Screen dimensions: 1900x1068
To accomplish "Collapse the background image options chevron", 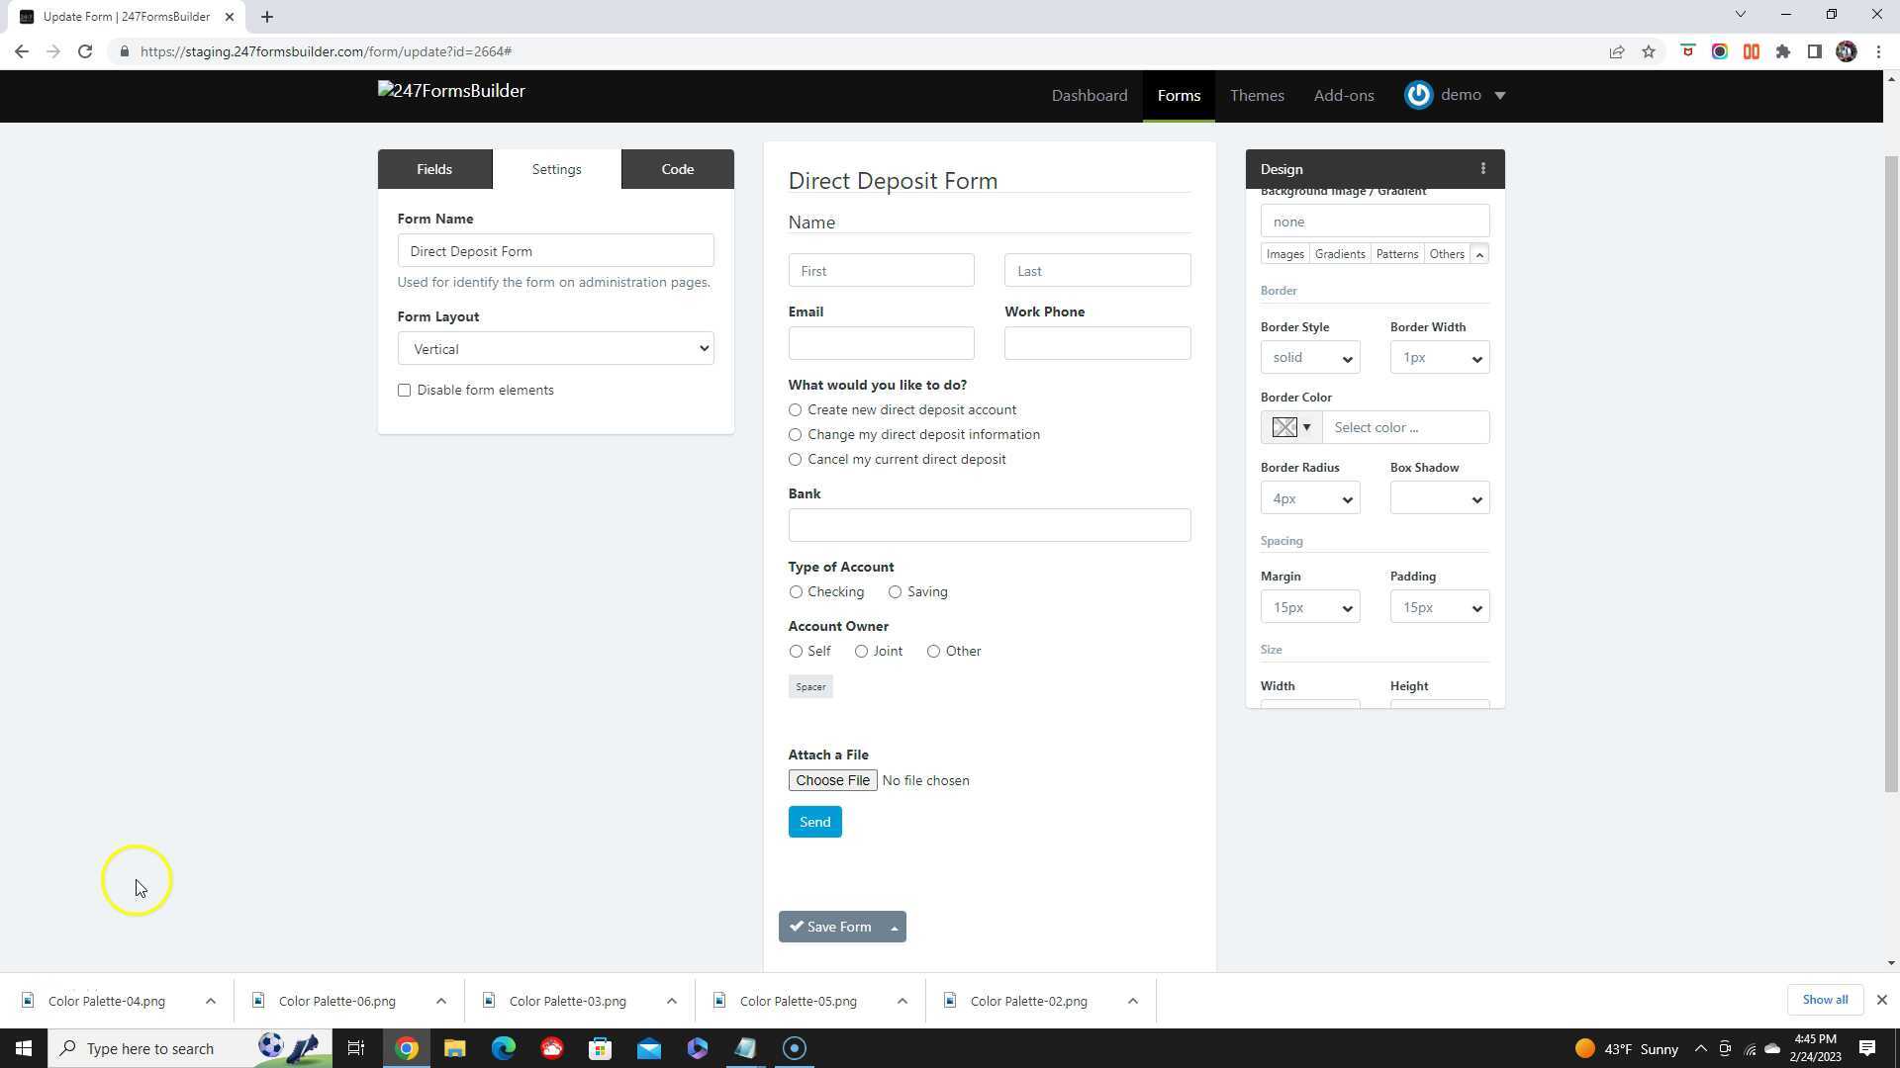I will [x=1479, y=254].
